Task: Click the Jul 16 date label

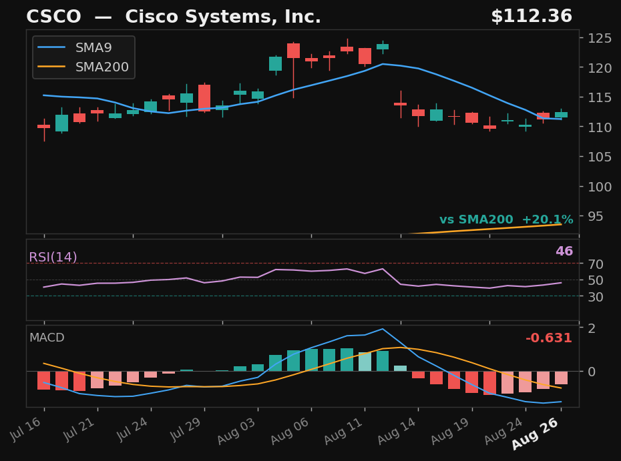Action: pos(26,430)
